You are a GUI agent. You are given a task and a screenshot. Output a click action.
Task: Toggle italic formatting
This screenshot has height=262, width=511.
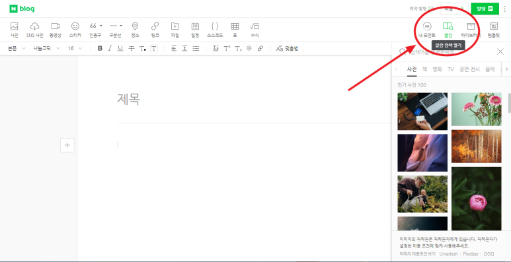point(110,48)
